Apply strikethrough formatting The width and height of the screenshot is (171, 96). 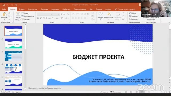(x=49, y=18)
